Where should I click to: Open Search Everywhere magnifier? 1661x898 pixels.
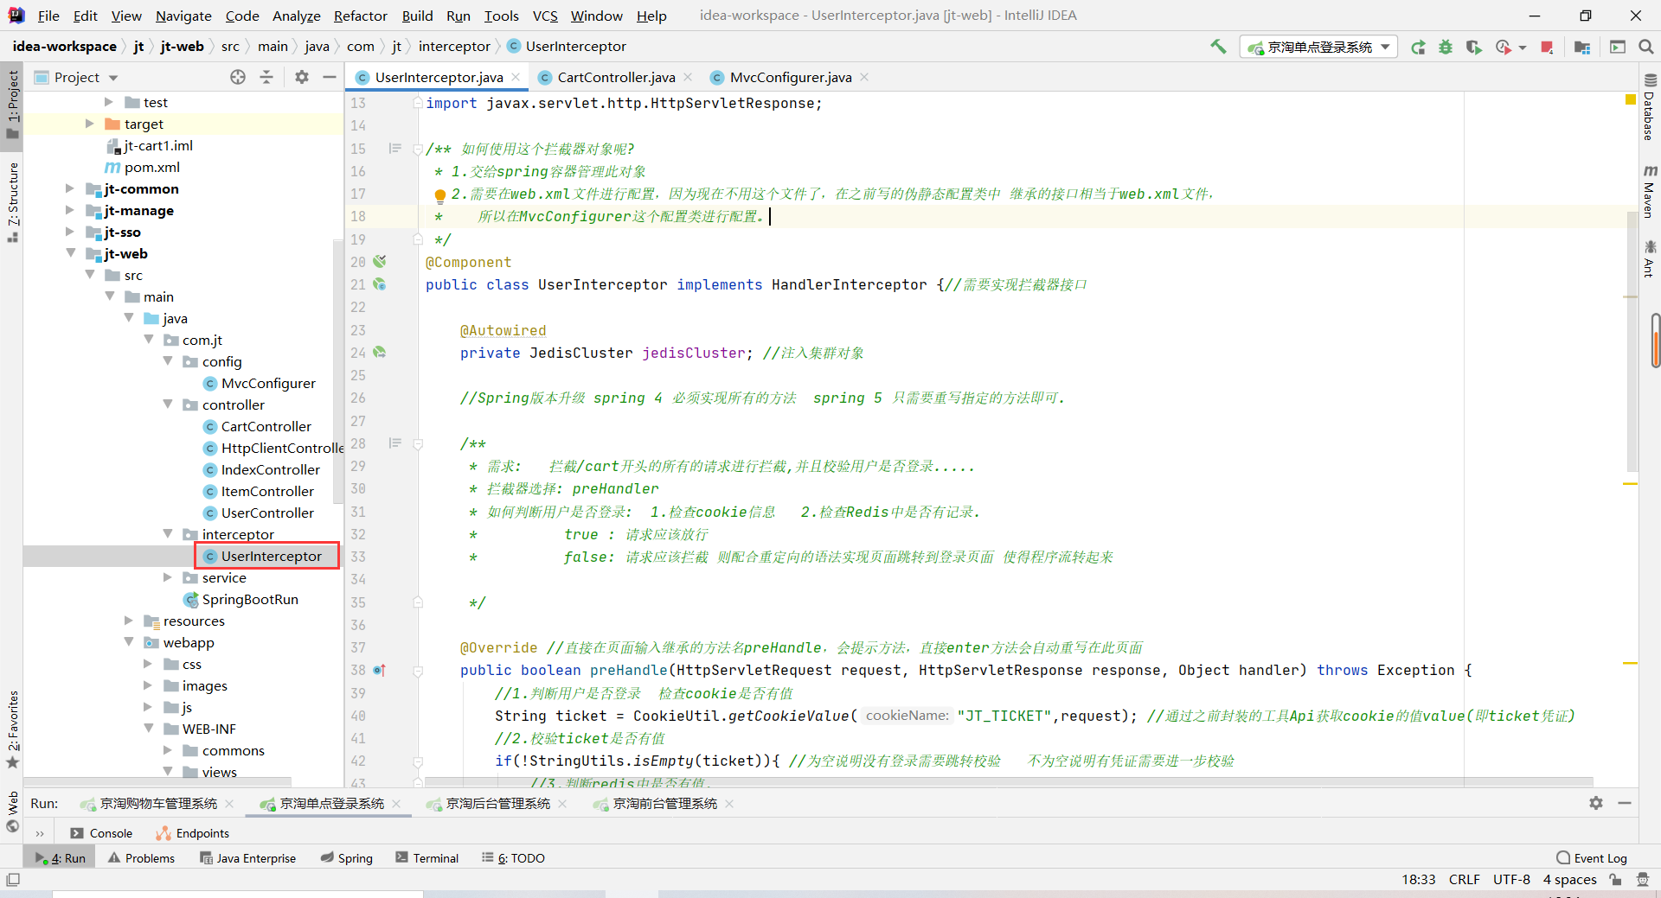click(1645, 47)
